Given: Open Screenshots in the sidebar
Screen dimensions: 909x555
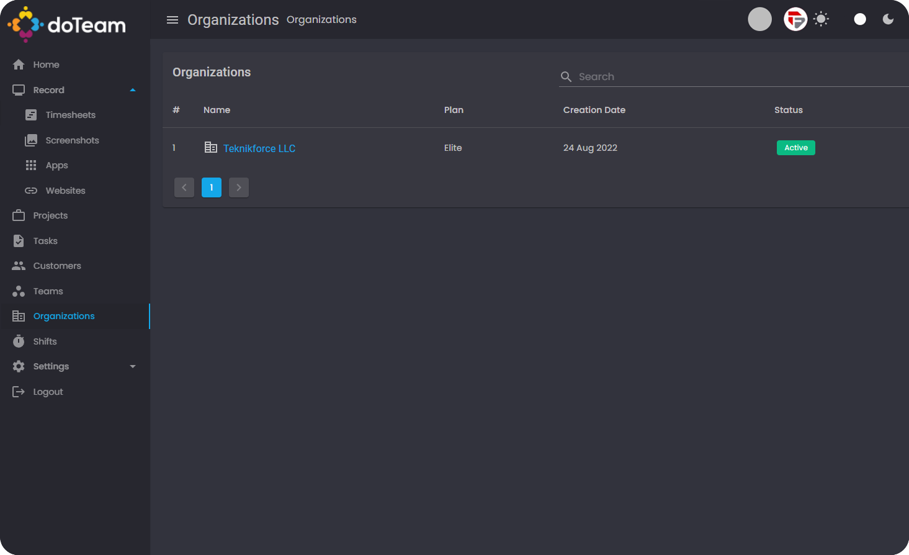Looking at the screenshot, I should pos(72,140).
